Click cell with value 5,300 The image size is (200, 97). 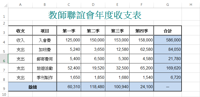point(117,59)
